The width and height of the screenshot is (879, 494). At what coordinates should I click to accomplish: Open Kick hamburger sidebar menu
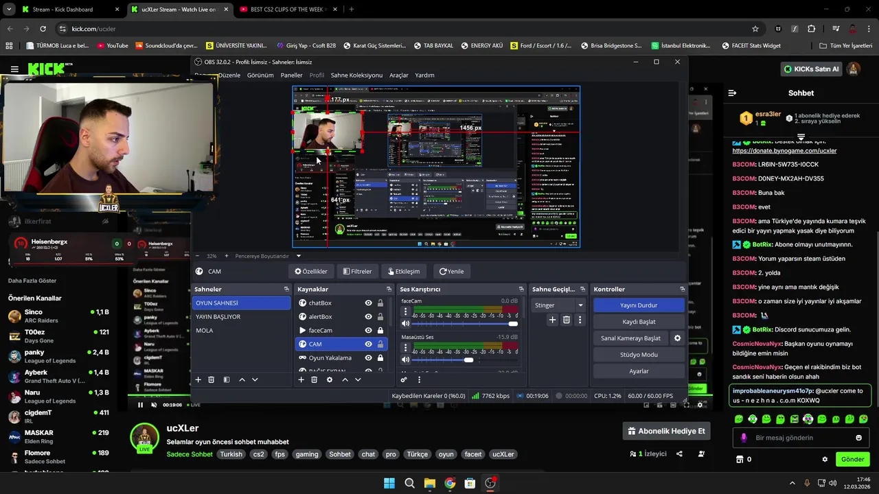coord(14,69)
